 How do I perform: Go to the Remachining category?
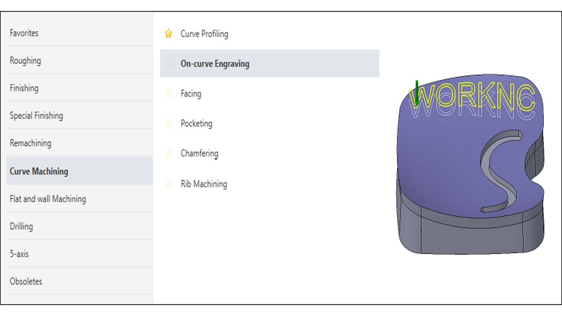click(30, 143)
